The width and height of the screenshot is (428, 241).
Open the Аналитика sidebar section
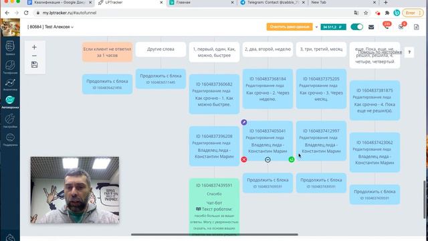click(10, 84)
